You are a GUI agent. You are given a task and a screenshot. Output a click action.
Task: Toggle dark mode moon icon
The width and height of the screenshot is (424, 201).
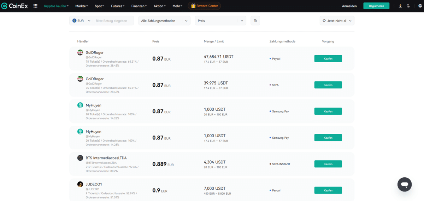[408, 6]
